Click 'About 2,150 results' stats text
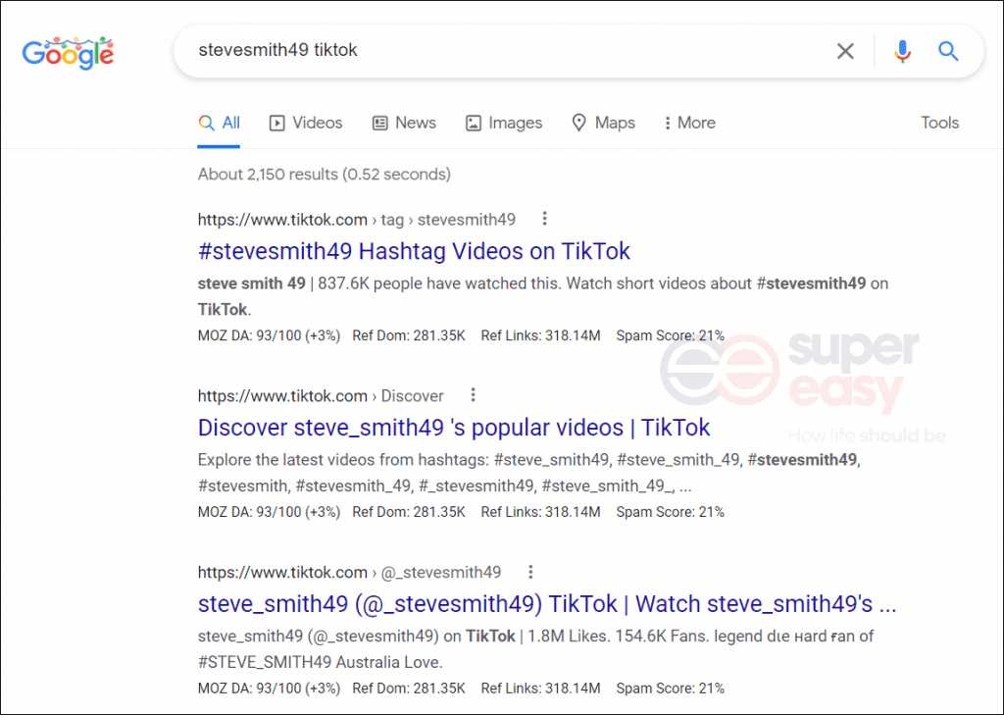 pyautogui.click(x=324, y=175)
